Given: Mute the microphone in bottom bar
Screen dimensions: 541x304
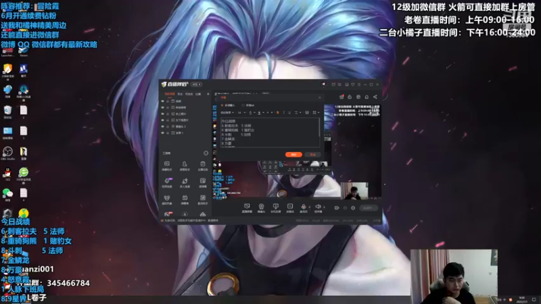Looking at the screenshot, I should tap(304, 208).
